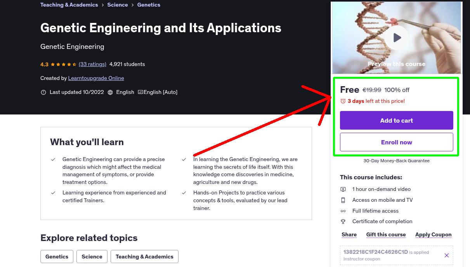Click Apply Coupon
The width and height of the screenshot is (470, 267).
click(x=433, y=235)
